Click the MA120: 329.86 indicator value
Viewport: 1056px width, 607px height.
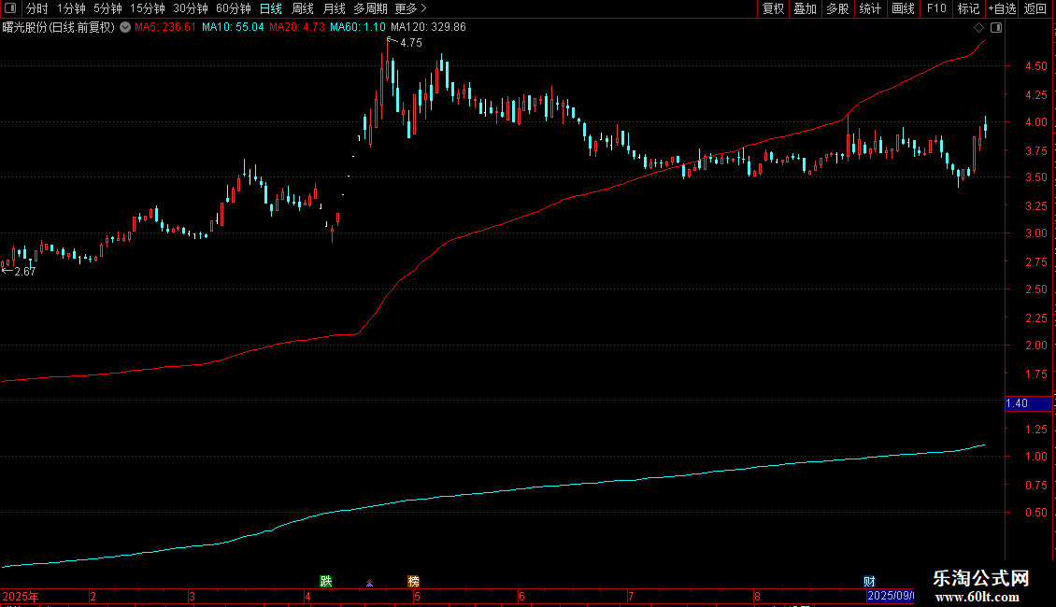428,27
